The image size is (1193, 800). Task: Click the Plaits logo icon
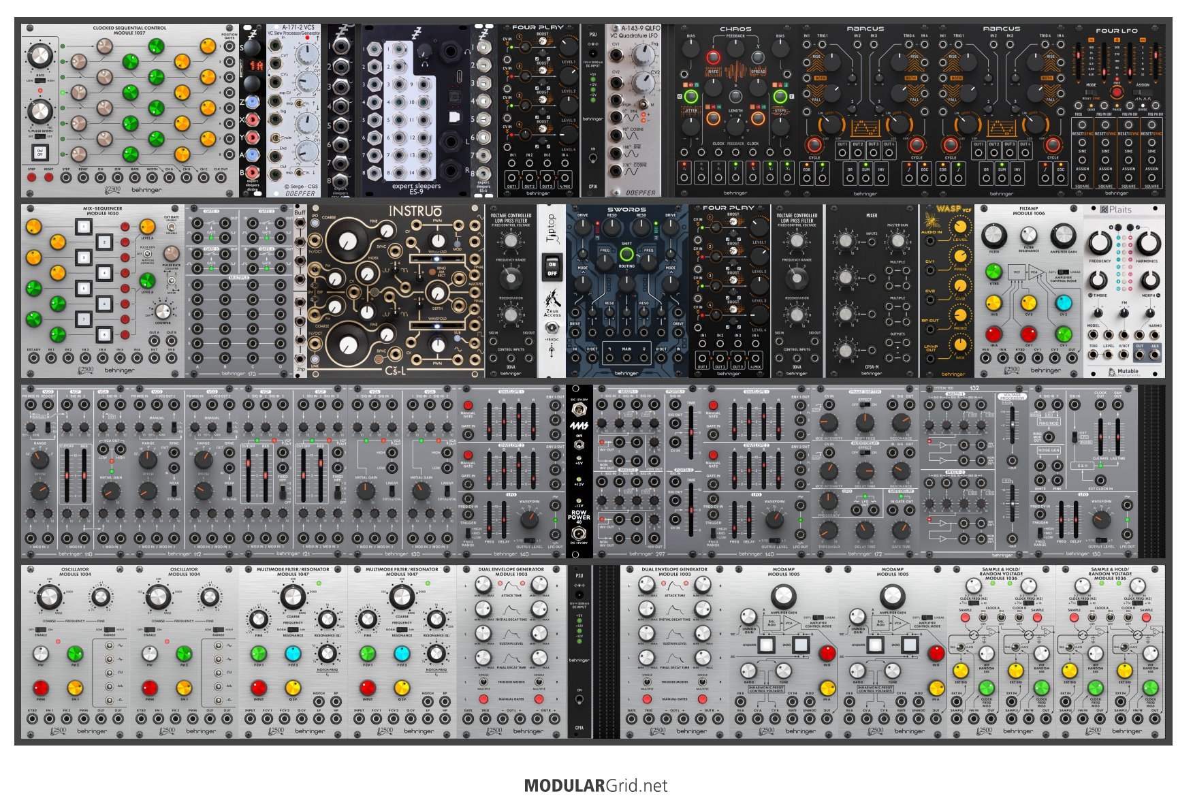1104,210
